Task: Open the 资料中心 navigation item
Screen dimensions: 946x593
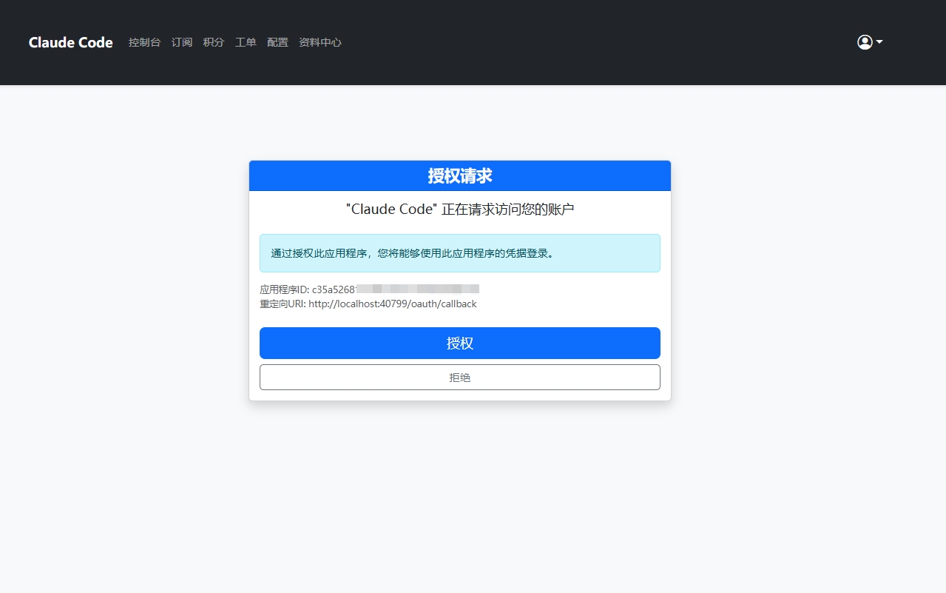Action: (320, 42)
